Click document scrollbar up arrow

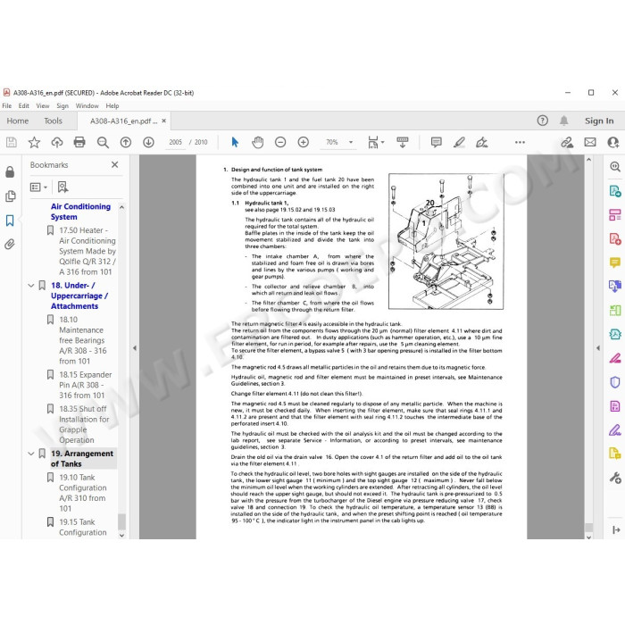588,160
